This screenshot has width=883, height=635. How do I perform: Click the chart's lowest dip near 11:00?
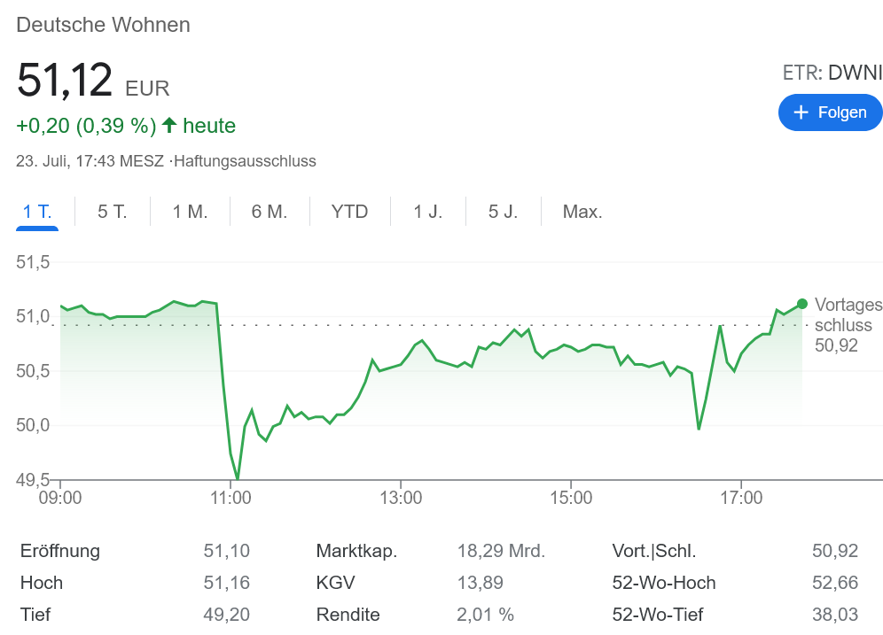coord(238,478)
